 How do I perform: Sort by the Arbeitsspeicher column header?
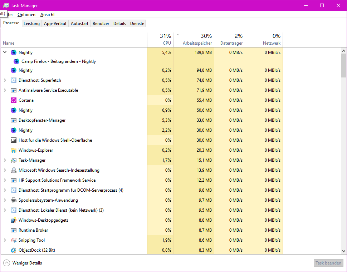[194, 39]
